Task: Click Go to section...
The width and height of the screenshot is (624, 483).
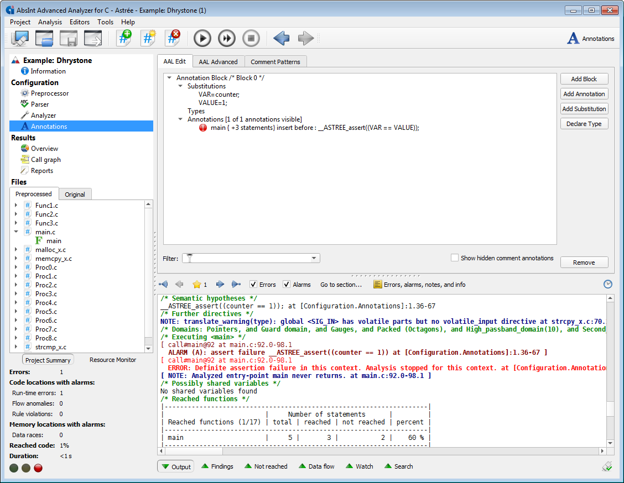Action: click(341, 285)
